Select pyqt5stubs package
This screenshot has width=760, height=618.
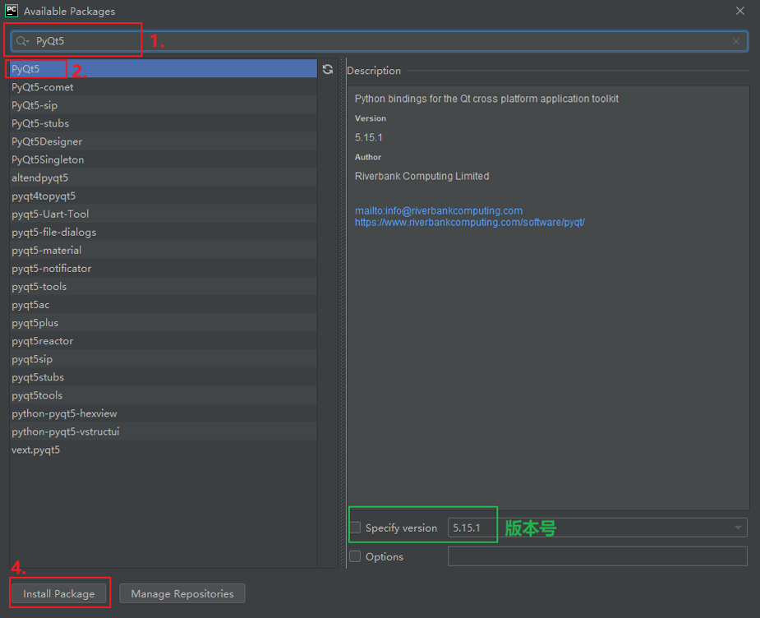pyautogui.click(x=164, y=377)
